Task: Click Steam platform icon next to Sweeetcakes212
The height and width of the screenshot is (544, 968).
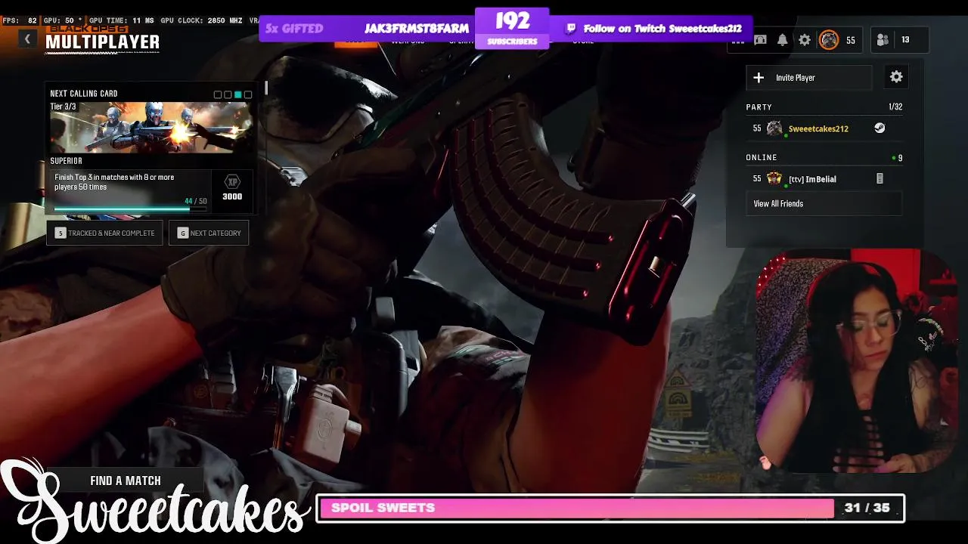Action: click(x=880, y=128)
